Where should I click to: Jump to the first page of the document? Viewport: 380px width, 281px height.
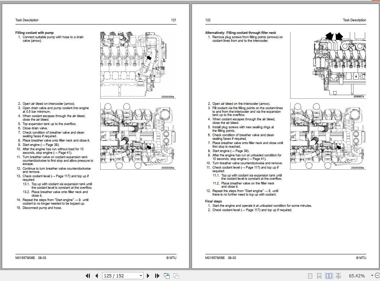point(88,276)
